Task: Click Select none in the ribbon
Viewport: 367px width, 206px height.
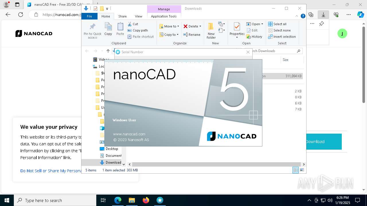Action: pyautogui.click(x=279, y=30)
